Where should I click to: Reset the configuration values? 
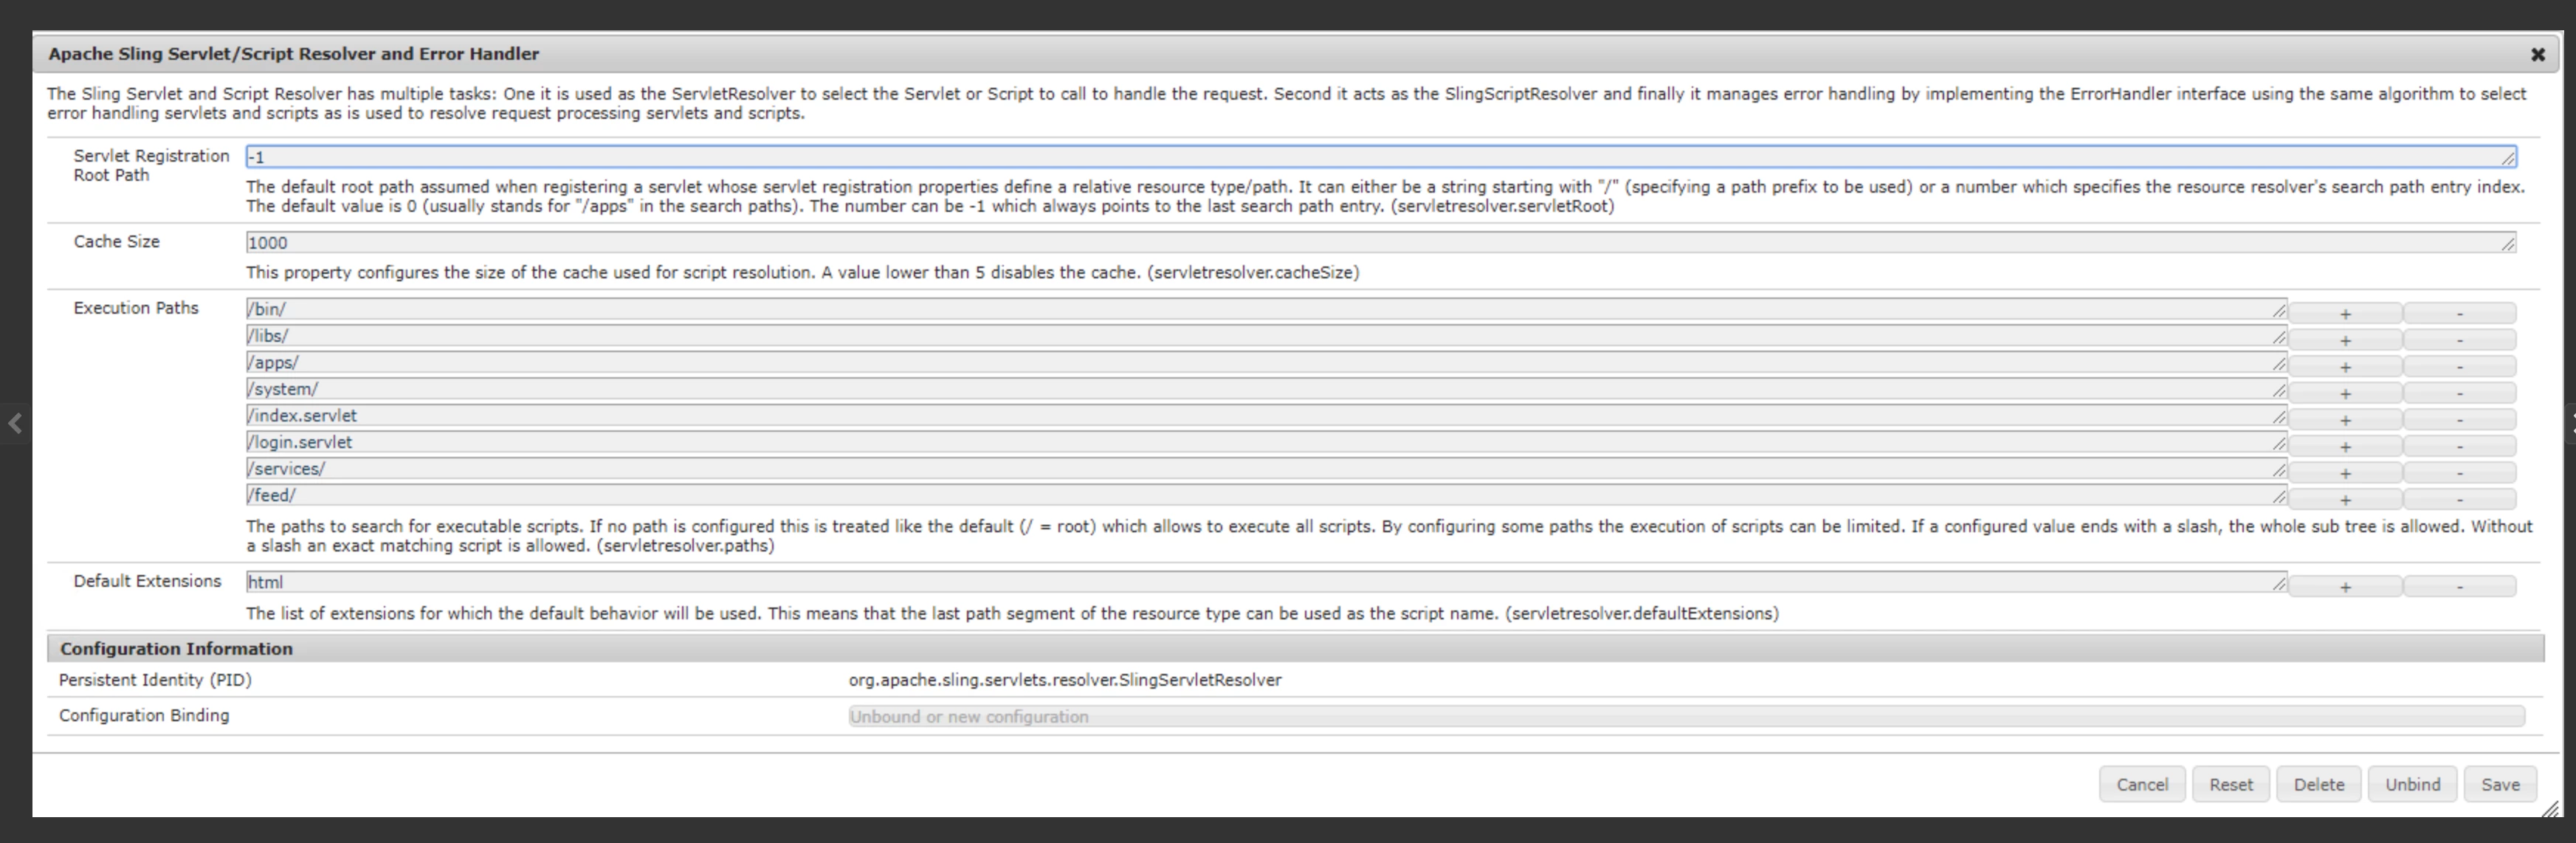click(x=2230, y=785)
